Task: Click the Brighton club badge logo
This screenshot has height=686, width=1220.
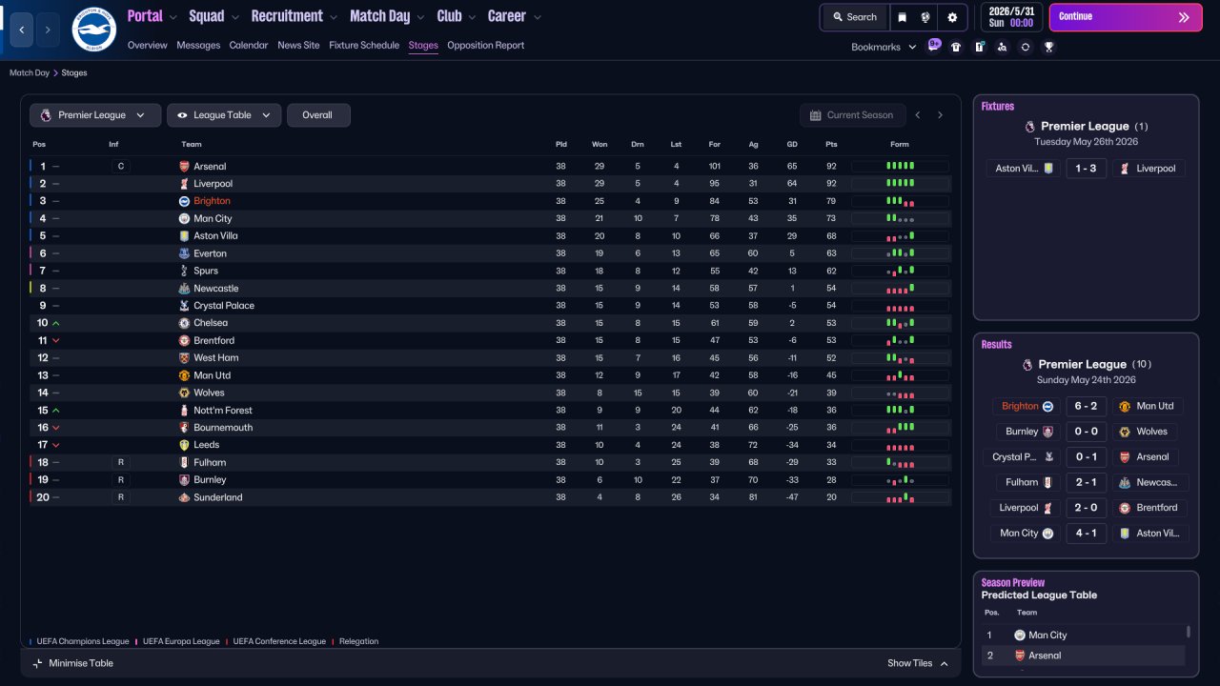Action: (x=93, y=30)
